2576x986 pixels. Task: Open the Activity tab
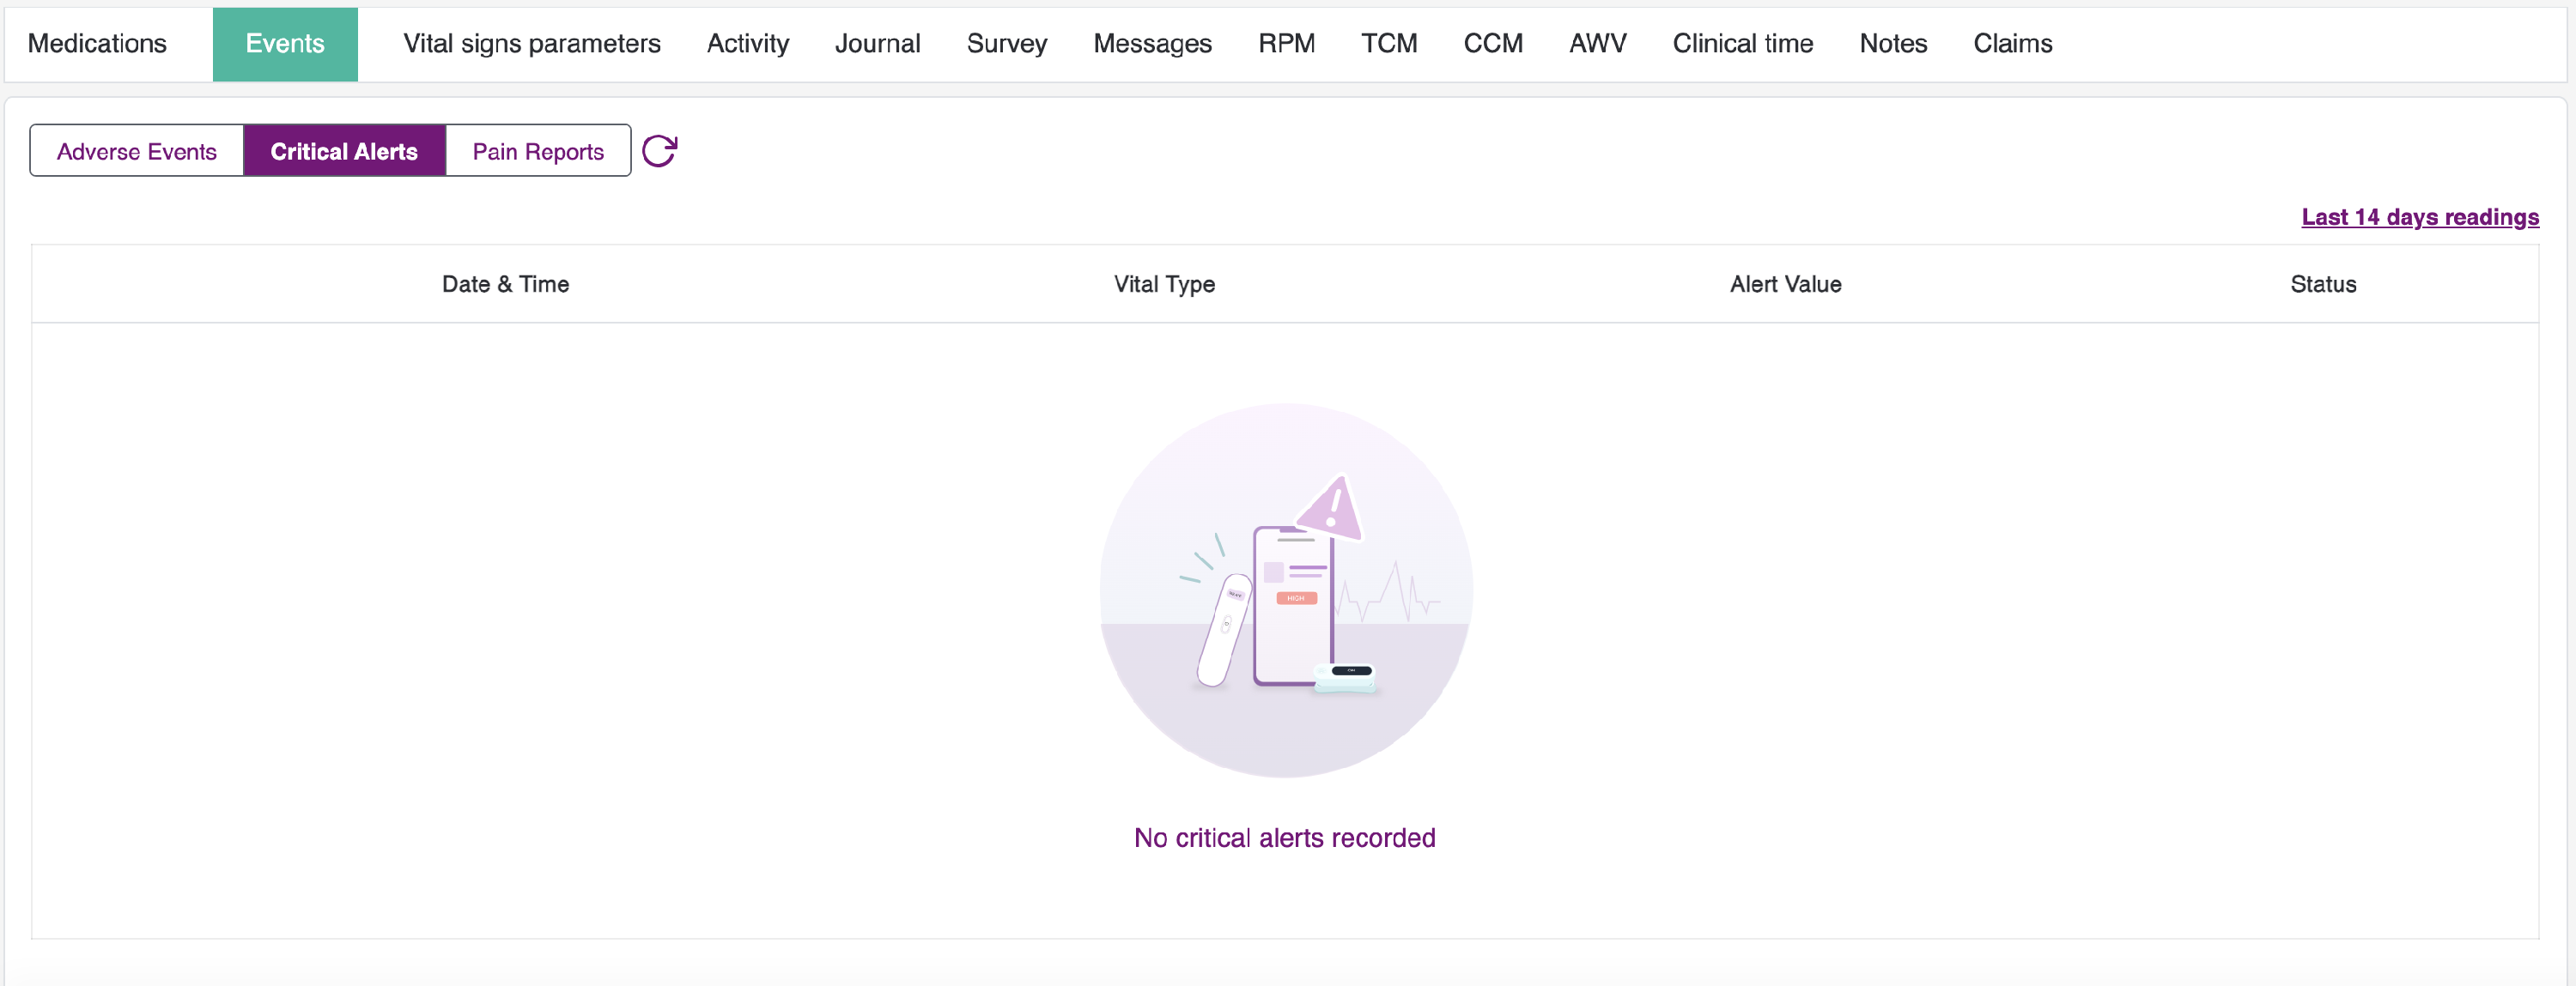(748, 44)
